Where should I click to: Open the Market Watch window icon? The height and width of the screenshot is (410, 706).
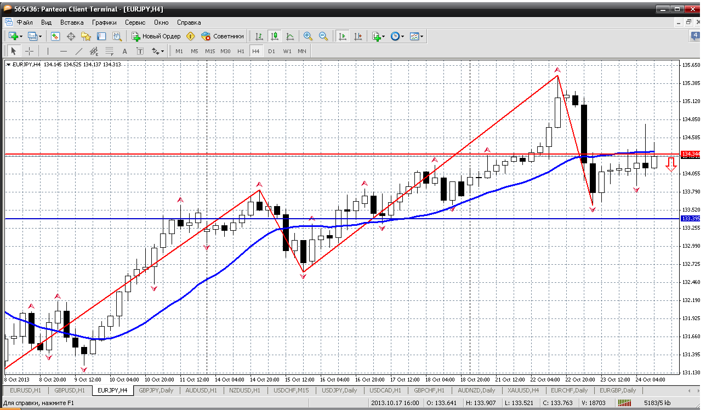point(55,36)
